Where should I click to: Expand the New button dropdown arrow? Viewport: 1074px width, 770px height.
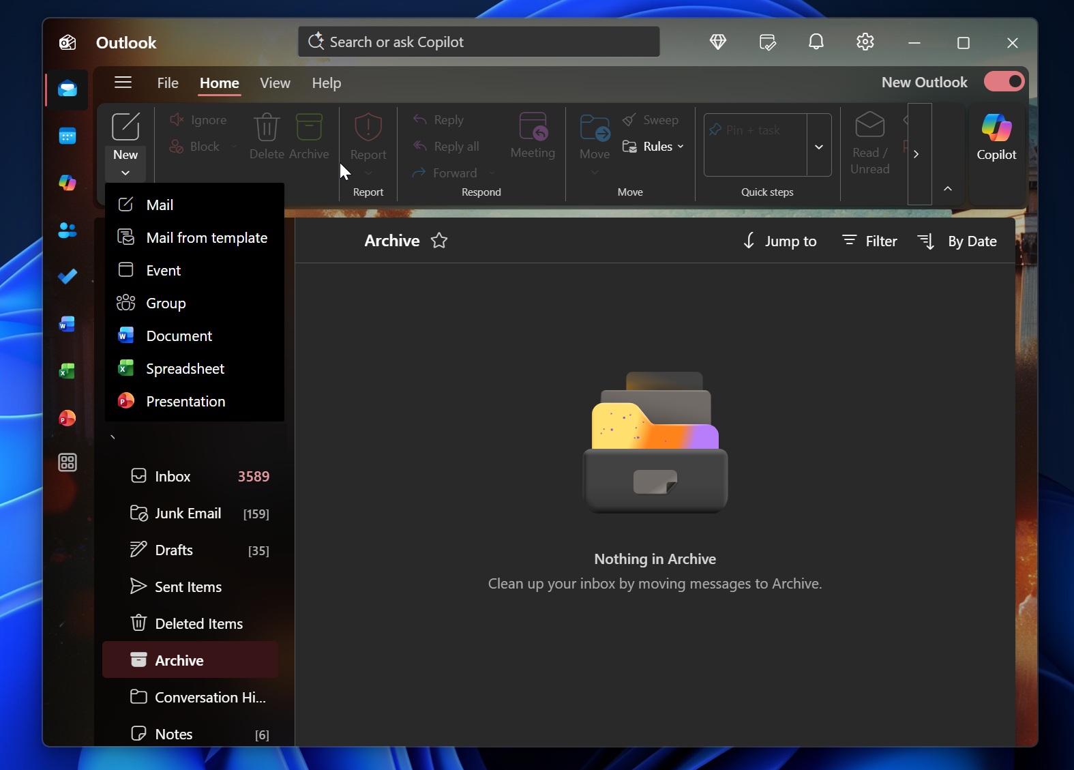[x=125, y=173]
